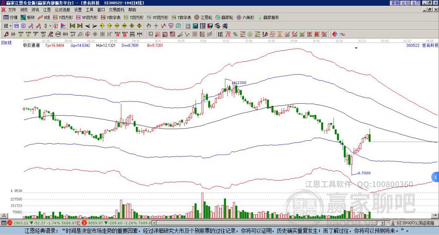Click the volume panel up-triangle button
The width and height of the screenshot is (439, 235).
[4, 215]
